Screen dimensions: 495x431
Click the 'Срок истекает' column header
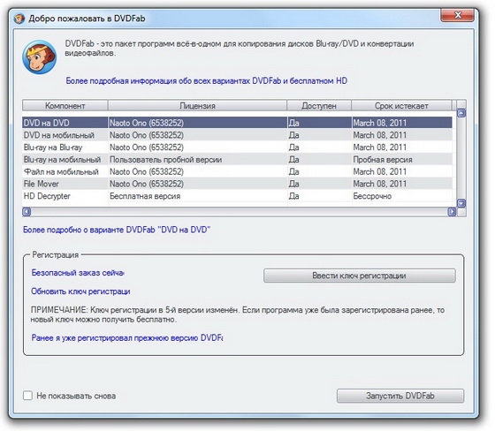pyautogui.click(x=401, y=106)
